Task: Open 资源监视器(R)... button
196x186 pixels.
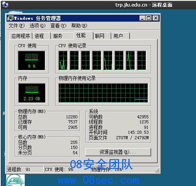Action: [118, 152]
